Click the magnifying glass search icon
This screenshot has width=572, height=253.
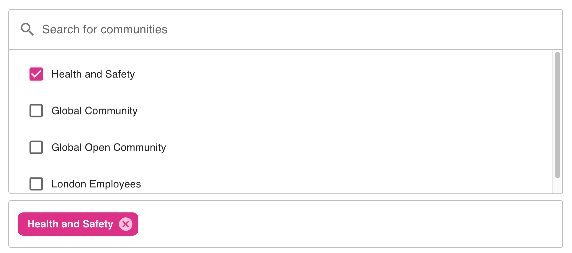27,29
